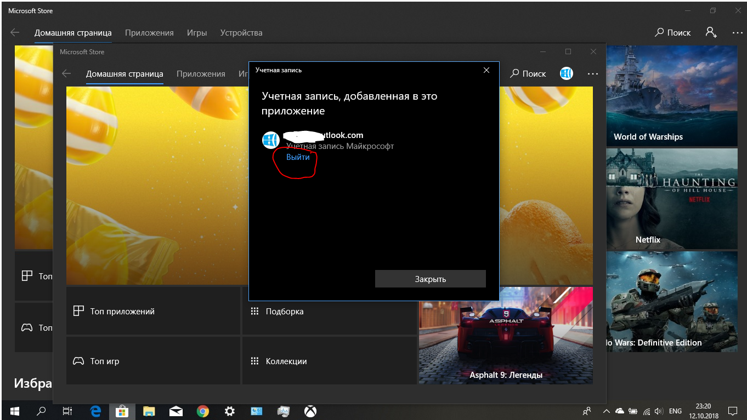Screen dimensions: 747x420
Task: Open Halo Wars: Definitive Edition tile
Action: coord(671,302)
